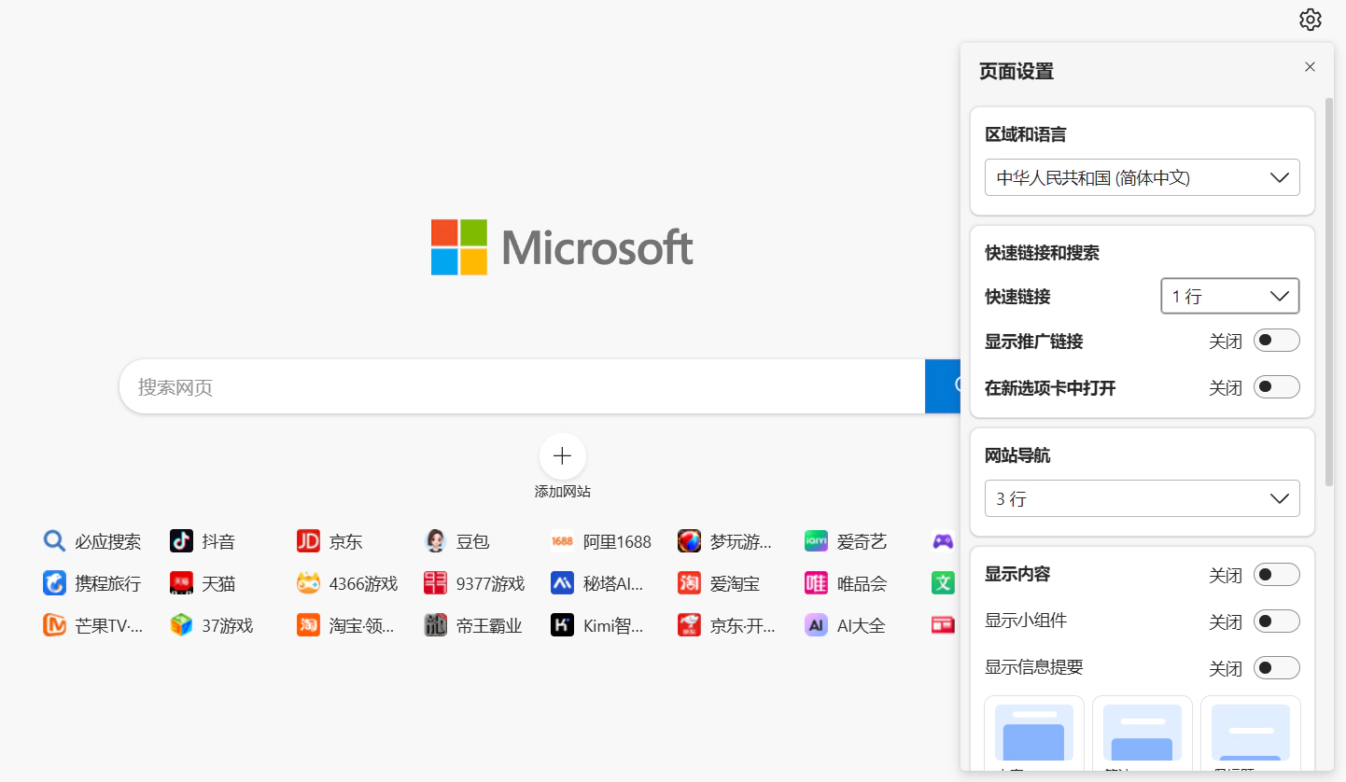Toggle the 显示推广链接 switch
The image size is (1346, 782).
tap(1276, 341)
